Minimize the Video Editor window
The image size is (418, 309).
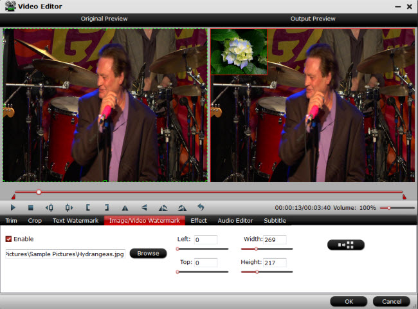[398, 6]
